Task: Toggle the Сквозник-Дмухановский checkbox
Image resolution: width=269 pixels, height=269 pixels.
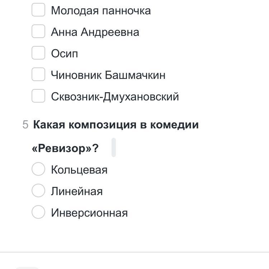Action: click(38, 96)
